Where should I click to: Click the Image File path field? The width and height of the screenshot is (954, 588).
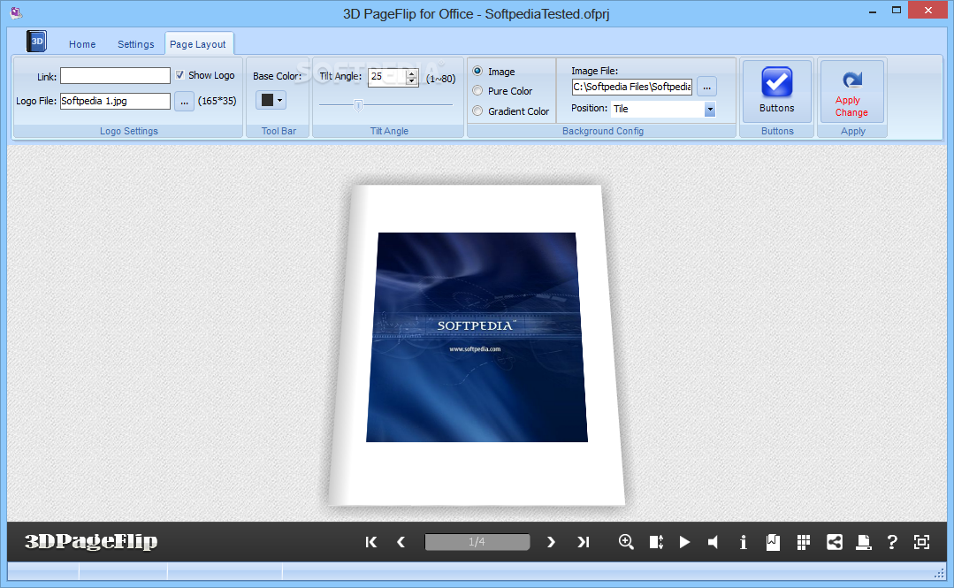[631, 87]
